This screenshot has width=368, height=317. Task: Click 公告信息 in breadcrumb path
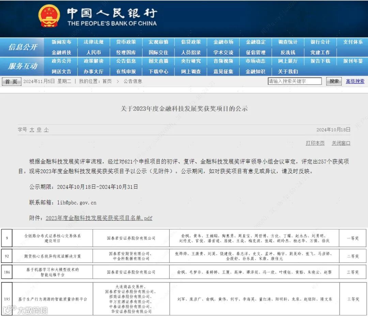pos(133,81)
